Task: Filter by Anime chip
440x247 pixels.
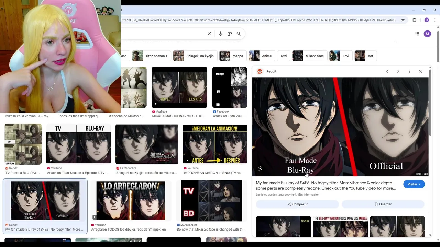Action: 262,56
